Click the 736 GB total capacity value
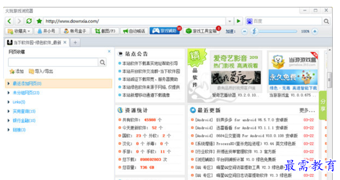Image resolution: width=340 pixels, height=180 pixels. 147,168
